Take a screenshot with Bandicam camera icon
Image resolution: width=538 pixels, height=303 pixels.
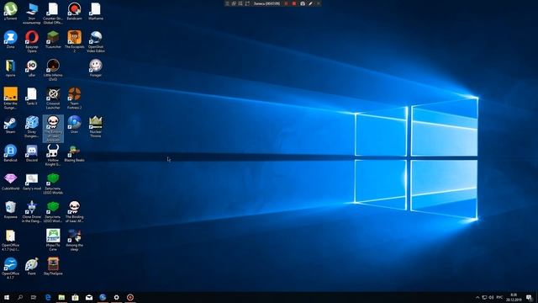pyautogui.click(x=303, y=3)
